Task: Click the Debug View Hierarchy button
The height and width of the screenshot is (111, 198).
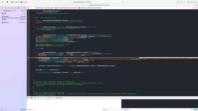Action: (48, 98)
